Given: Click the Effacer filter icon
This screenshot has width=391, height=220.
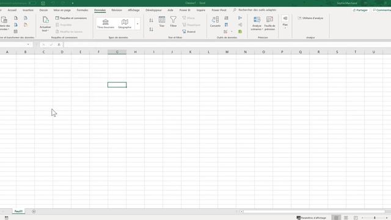Looking at the screenshot, I should click(189, 18).
